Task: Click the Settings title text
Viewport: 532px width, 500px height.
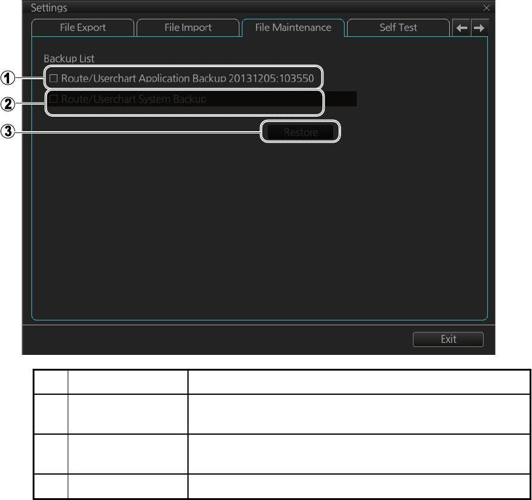Action: (x=49, y=8)
